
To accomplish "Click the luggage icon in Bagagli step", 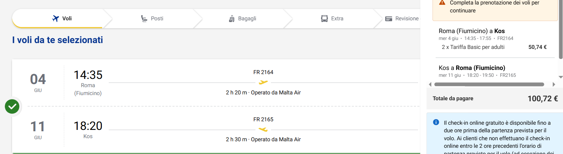I will (x=232, y=19).
